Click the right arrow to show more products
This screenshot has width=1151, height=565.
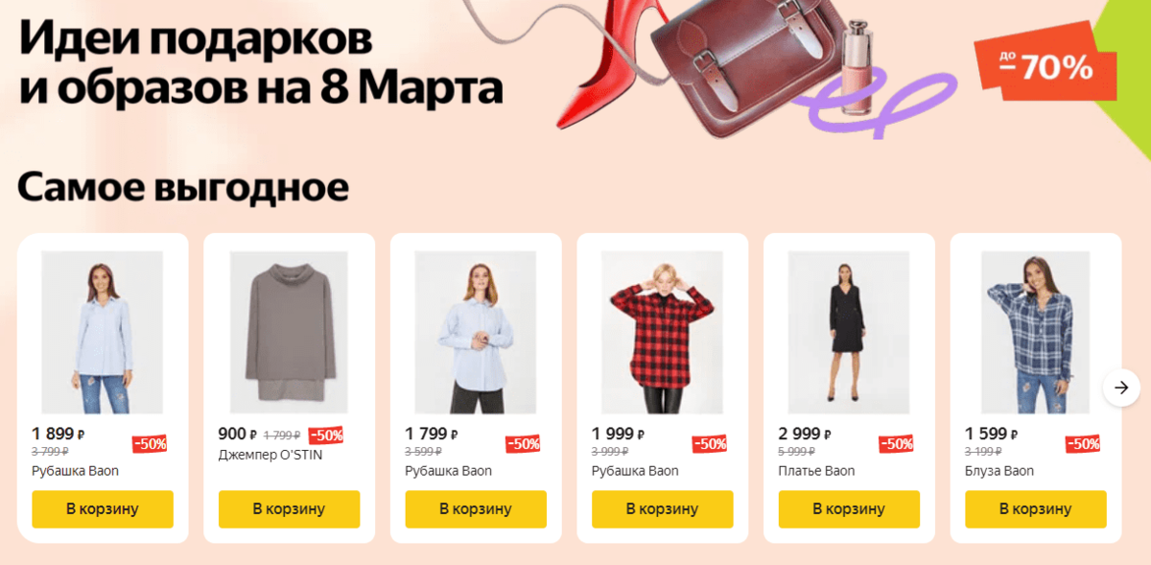tap(1121, 388)
